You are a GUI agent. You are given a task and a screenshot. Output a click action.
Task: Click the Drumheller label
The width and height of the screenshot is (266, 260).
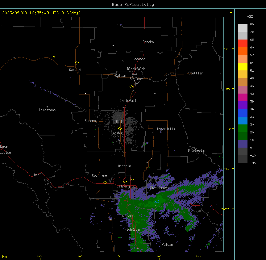tap(197, 150)
